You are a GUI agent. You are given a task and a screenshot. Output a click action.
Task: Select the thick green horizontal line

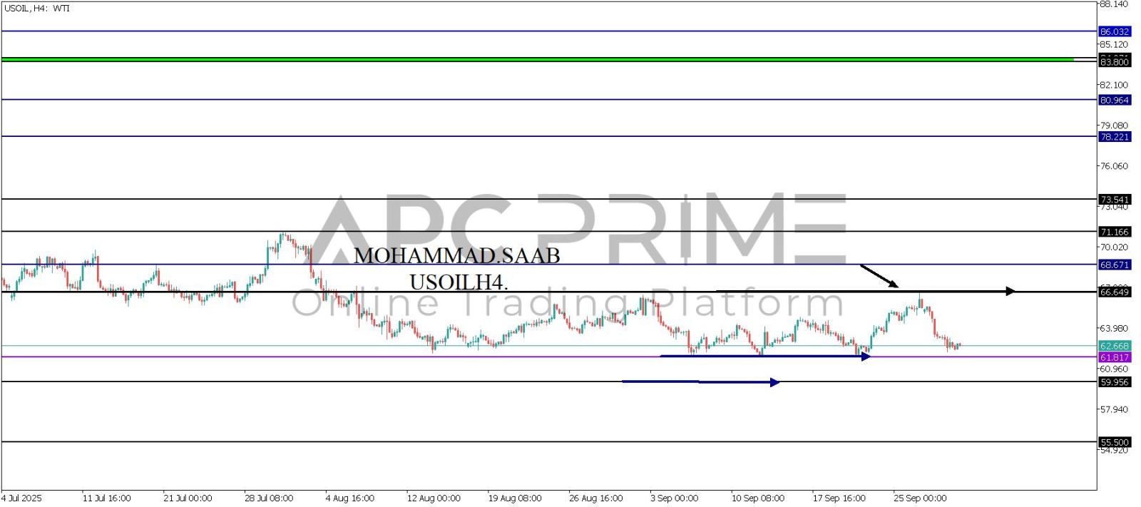[535, 59]
